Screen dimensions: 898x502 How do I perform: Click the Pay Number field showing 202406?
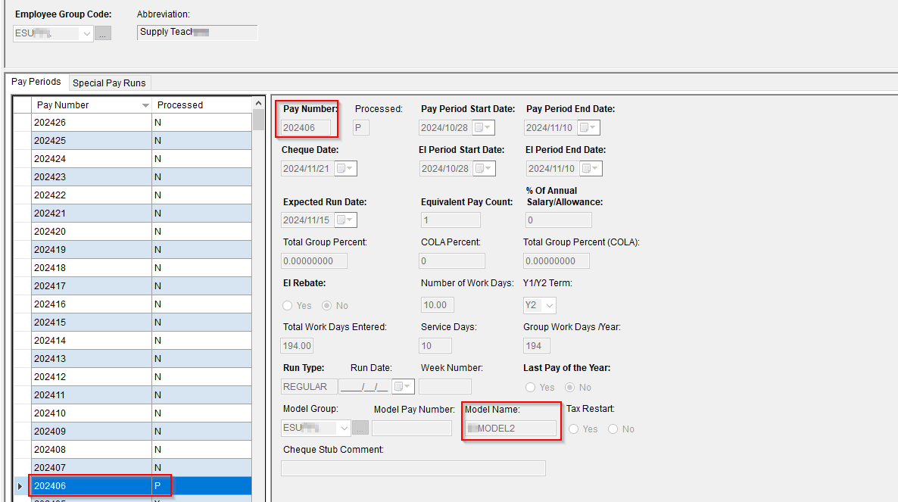pyautogui.click(x=306, y=128)
